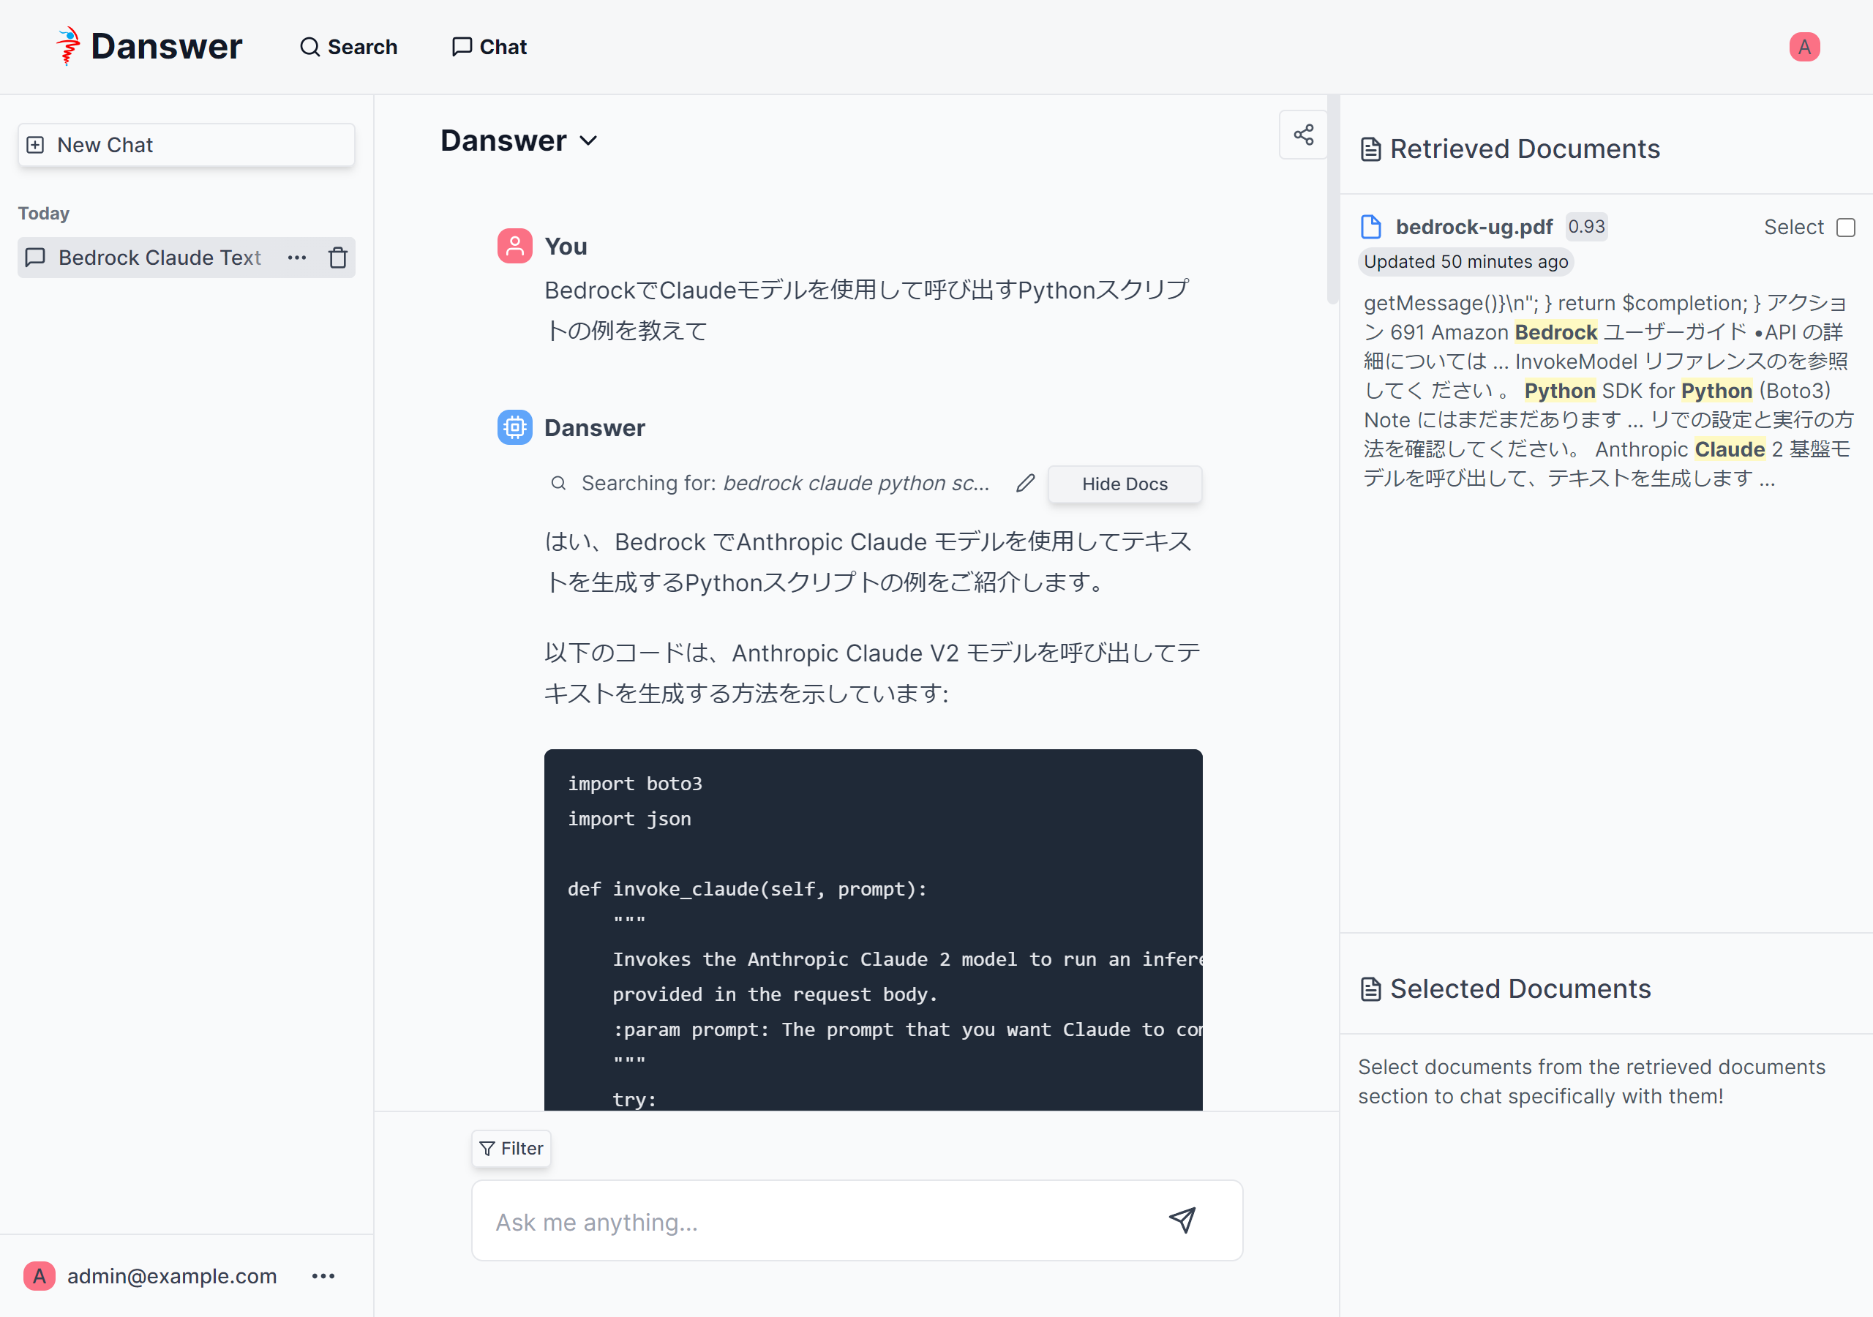
Task: Click the Danswer logo in the header
Action: [x=149, y=47]
